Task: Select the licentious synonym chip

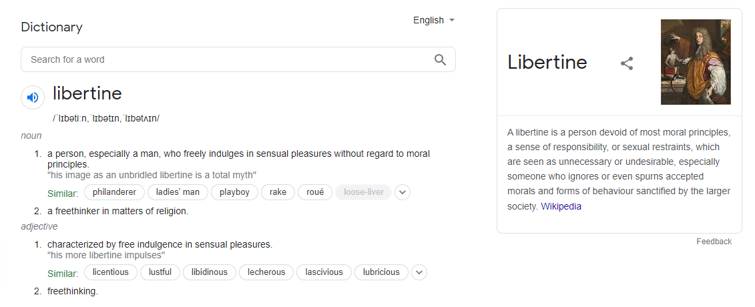Action: pos(111,272)
